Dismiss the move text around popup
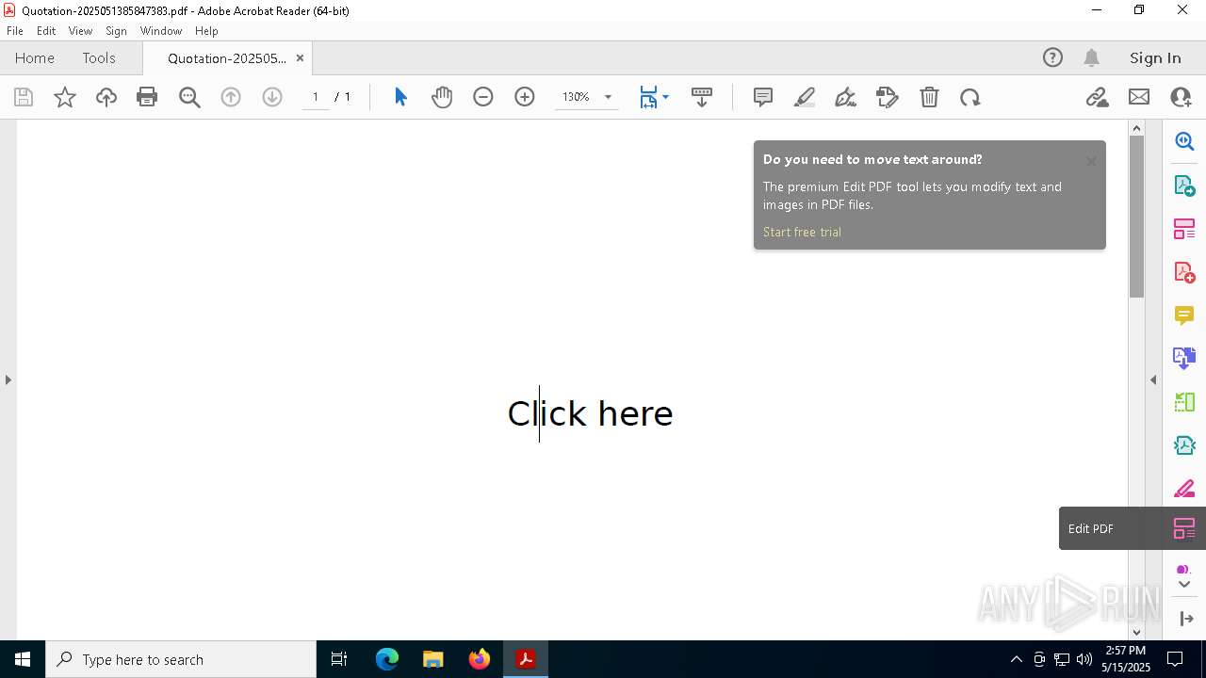 coord(1091,161)
